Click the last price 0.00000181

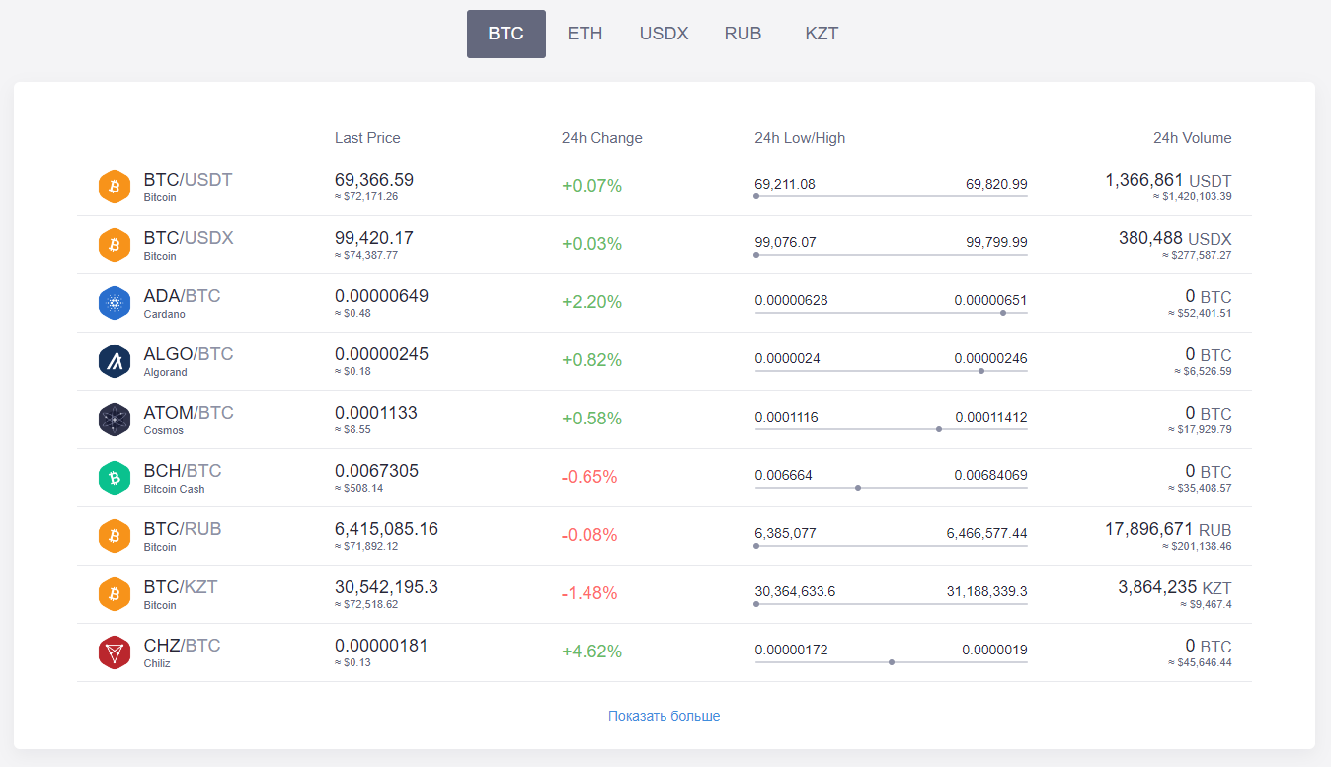[381, 646]
